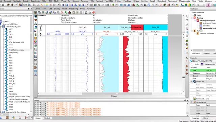Click the Python icon in the main toolbar
This screenshot has width=216, height=122.
click(x=177, y=5)
